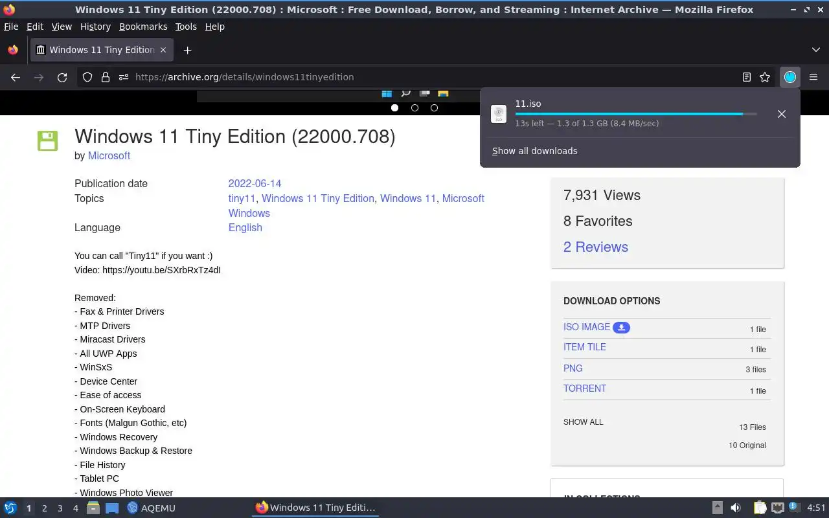
Task: Open publication date 2022-06-14 link
Action: (x=255, y=183)
